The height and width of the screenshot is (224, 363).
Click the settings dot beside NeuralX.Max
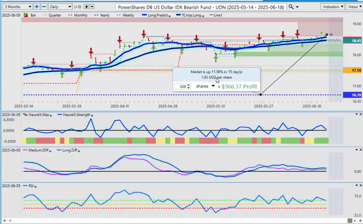coord(51,115)
